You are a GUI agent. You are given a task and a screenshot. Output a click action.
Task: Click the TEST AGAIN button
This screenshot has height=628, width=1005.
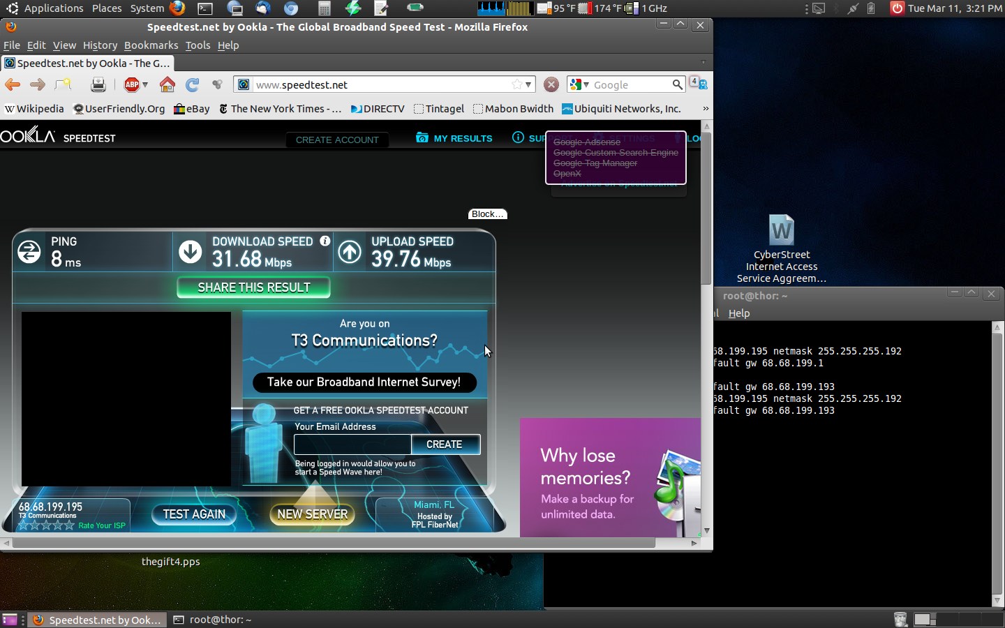pos(194,514)
